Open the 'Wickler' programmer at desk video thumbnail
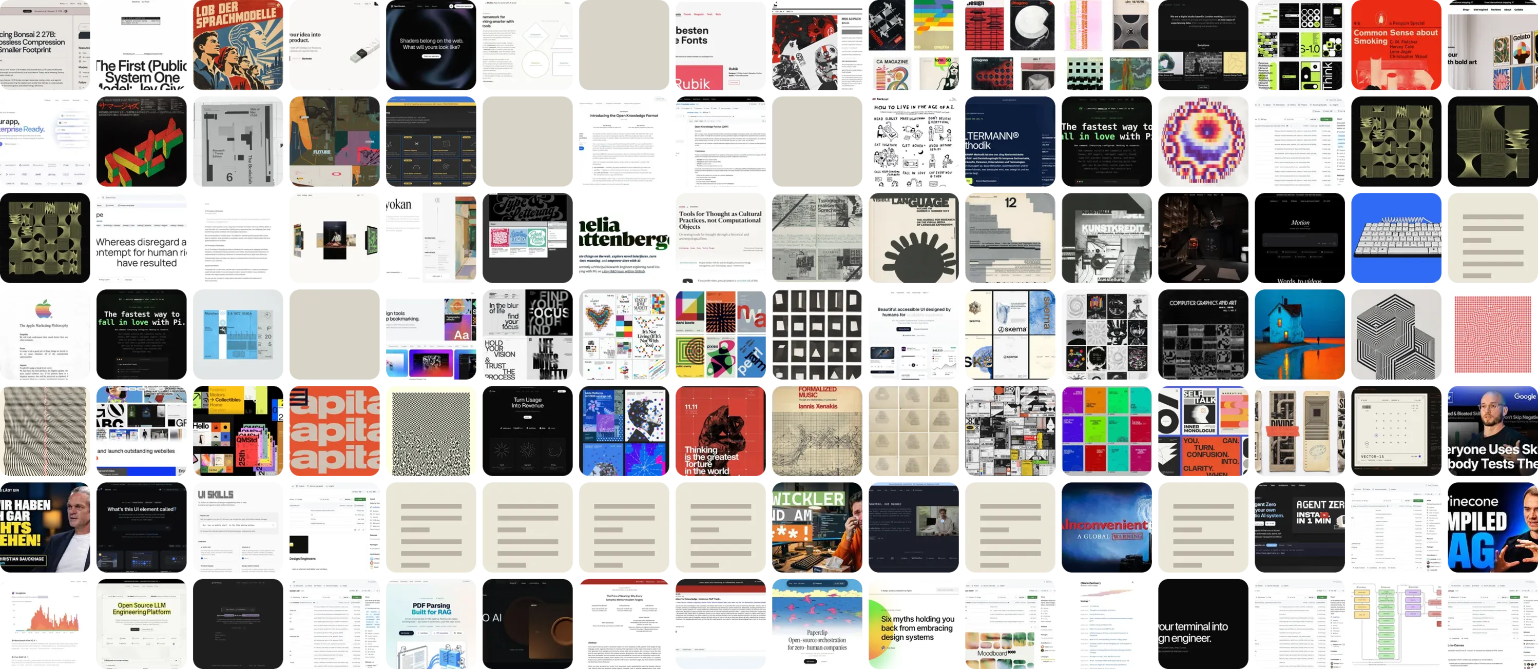 click(x=817, y=527)
